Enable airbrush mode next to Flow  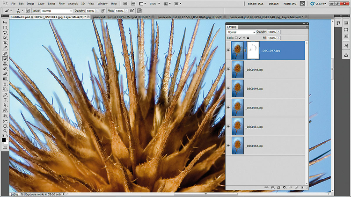132,11
